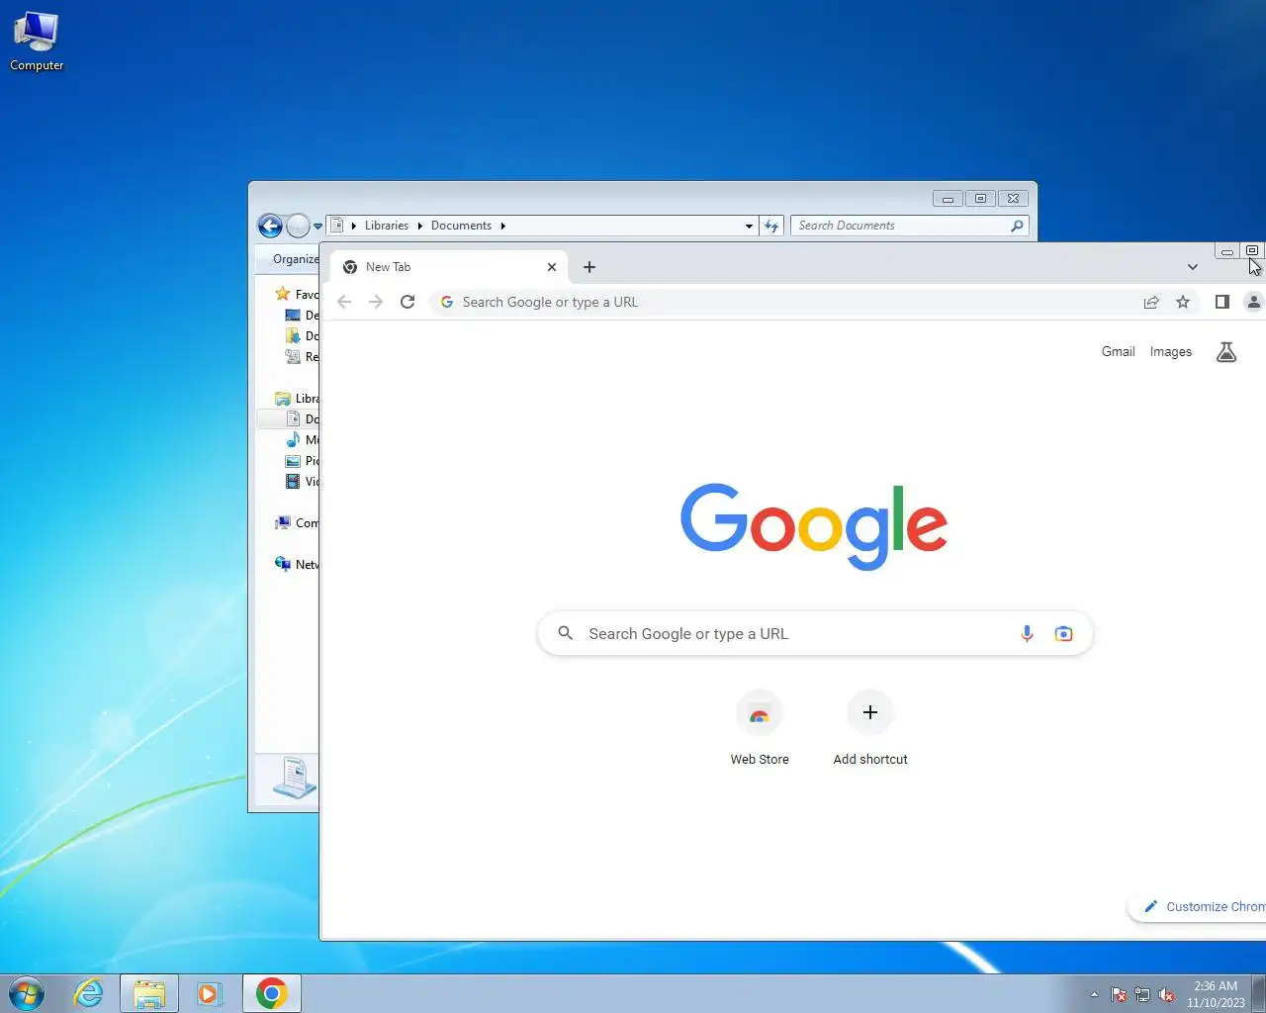
Task: Select Network in Explorer navigation pane
Action: pos(297,565)
